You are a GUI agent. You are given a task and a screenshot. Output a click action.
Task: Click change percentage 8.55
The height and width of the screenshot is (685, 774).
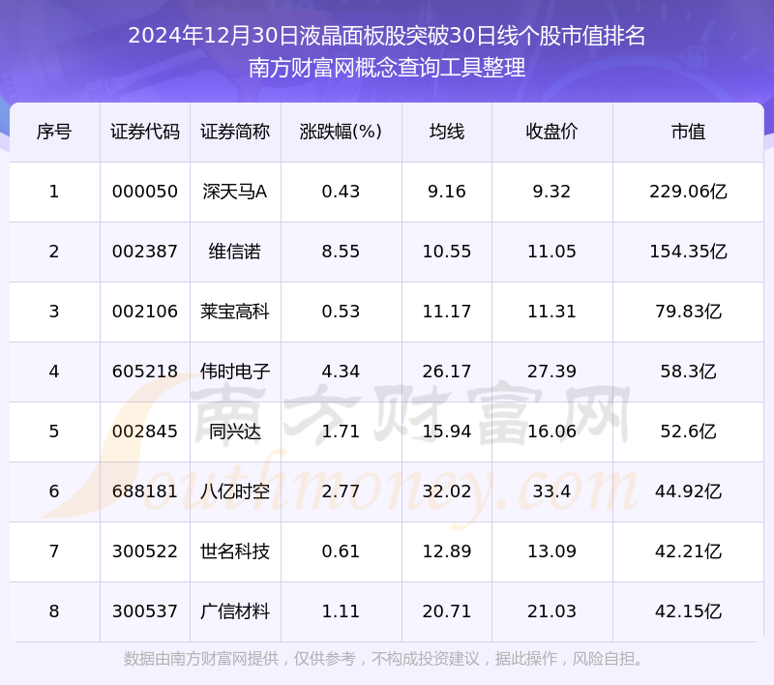click(x=341, y=252)
